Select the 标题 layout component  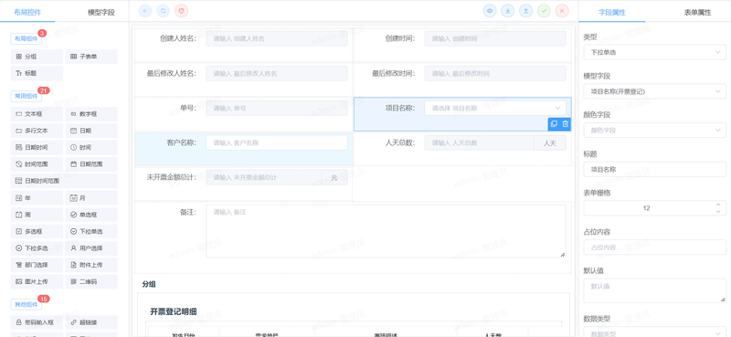coord(37,73)
